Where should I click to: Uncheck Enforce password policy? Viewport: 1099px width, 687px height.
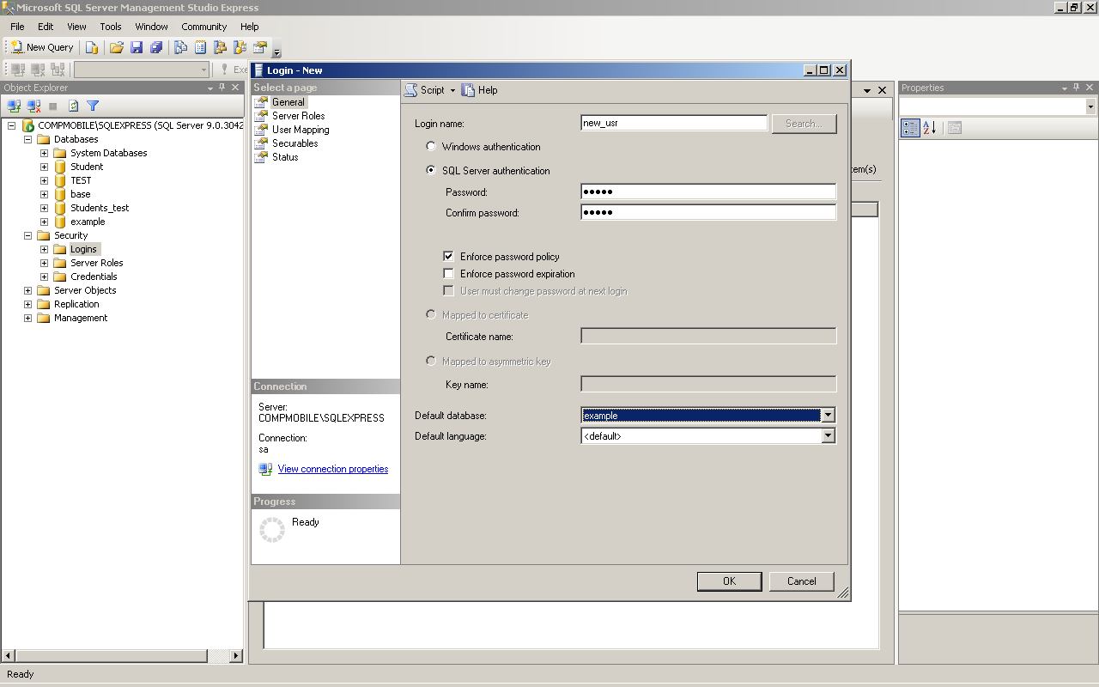tap(448, 257)
